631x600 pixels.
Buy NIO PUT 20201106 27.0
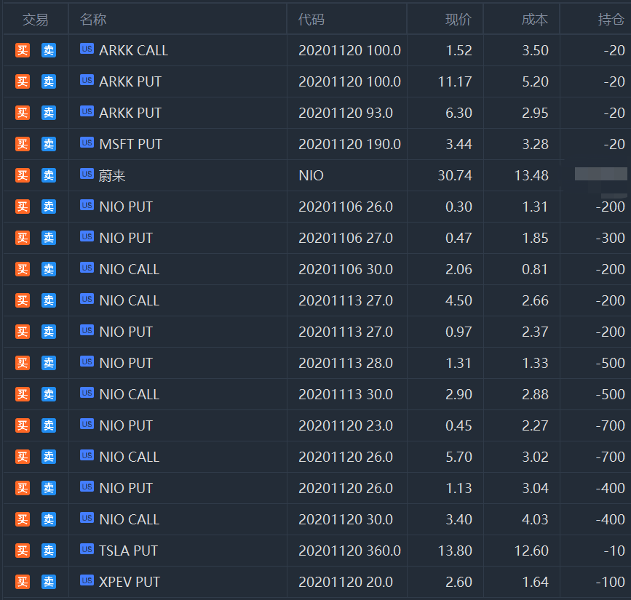pyautogui.click(x=23, y=238)
